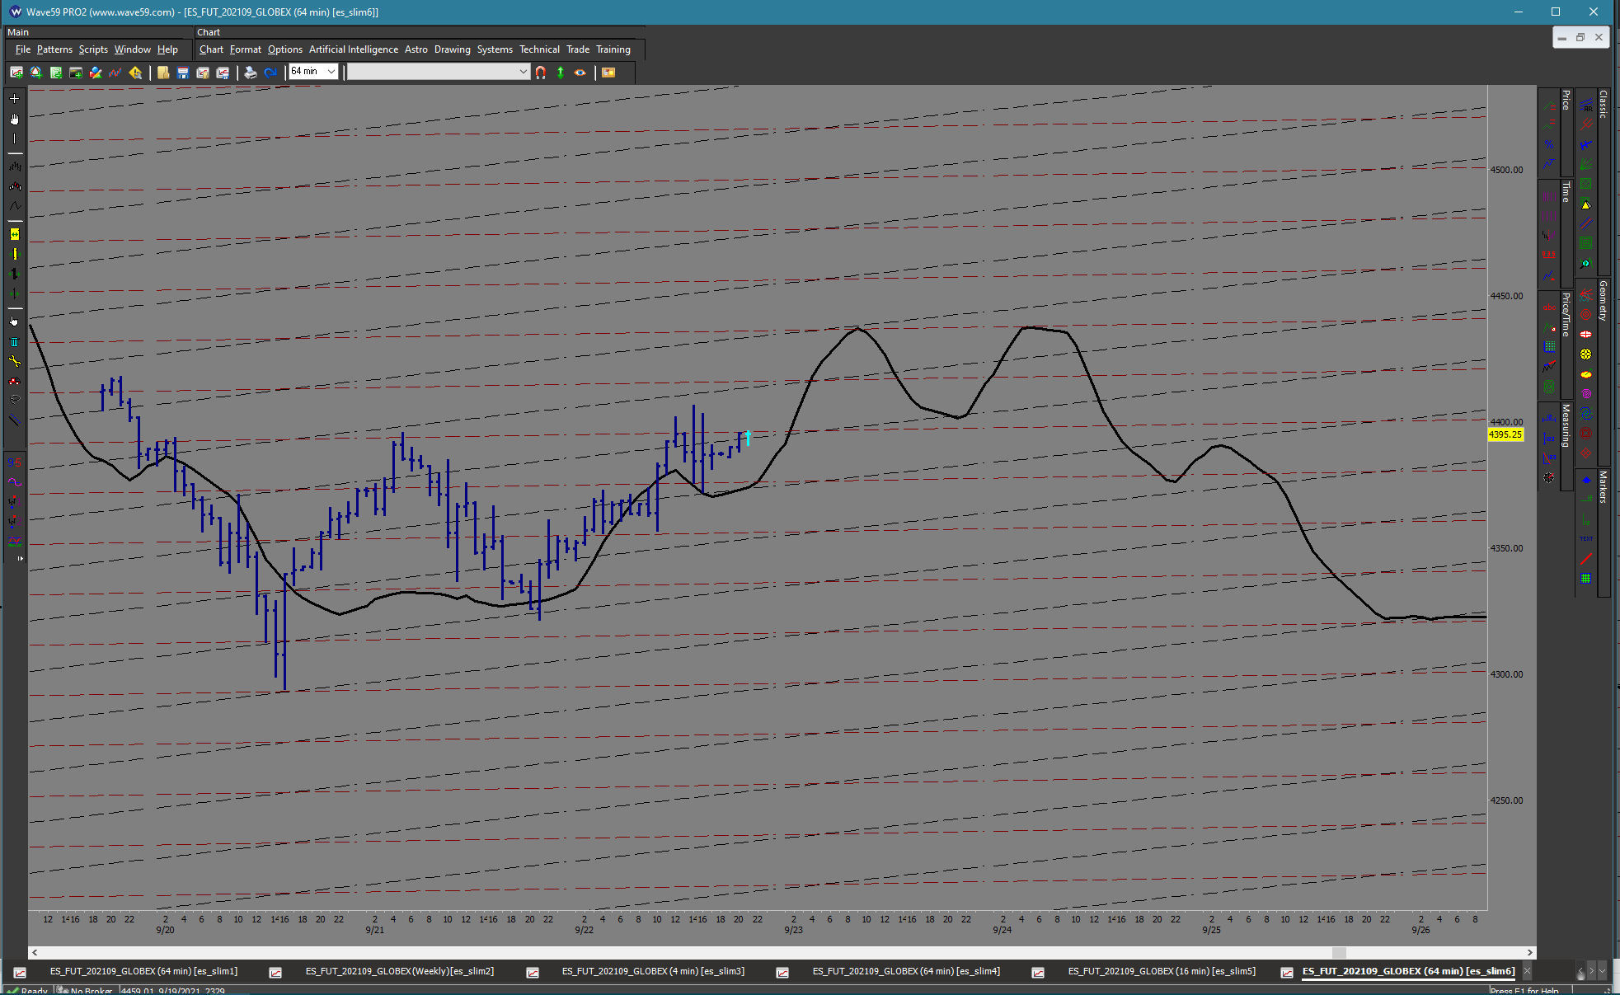The image size is (1620, 995).
Task: Click the TEXT marker tool
Action: coord(1586,539)
